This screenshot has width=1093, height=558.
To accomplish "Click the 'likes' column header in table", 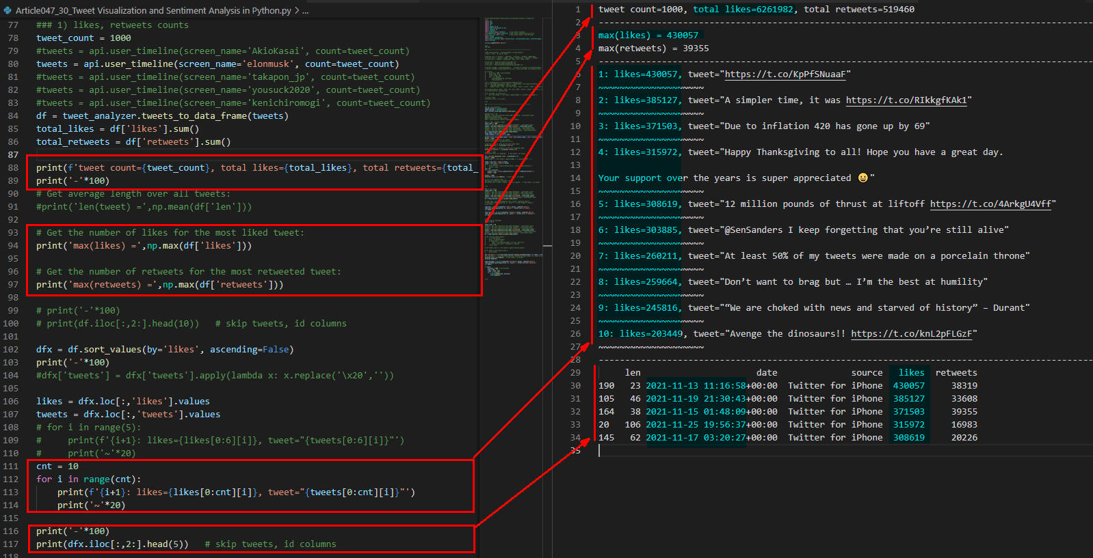I will pos(912,372).
